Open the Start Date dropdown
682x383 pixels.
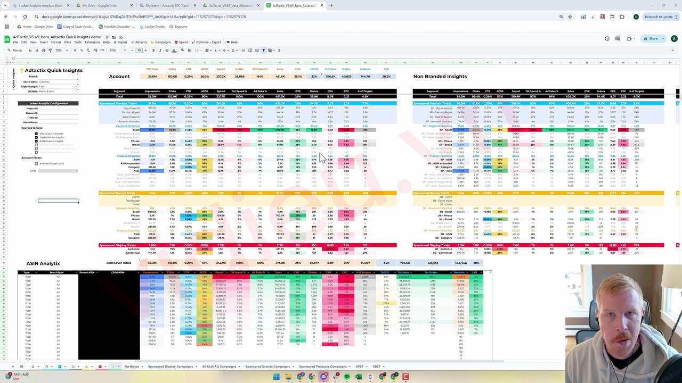pyautogui.click(x=58, y=82)
